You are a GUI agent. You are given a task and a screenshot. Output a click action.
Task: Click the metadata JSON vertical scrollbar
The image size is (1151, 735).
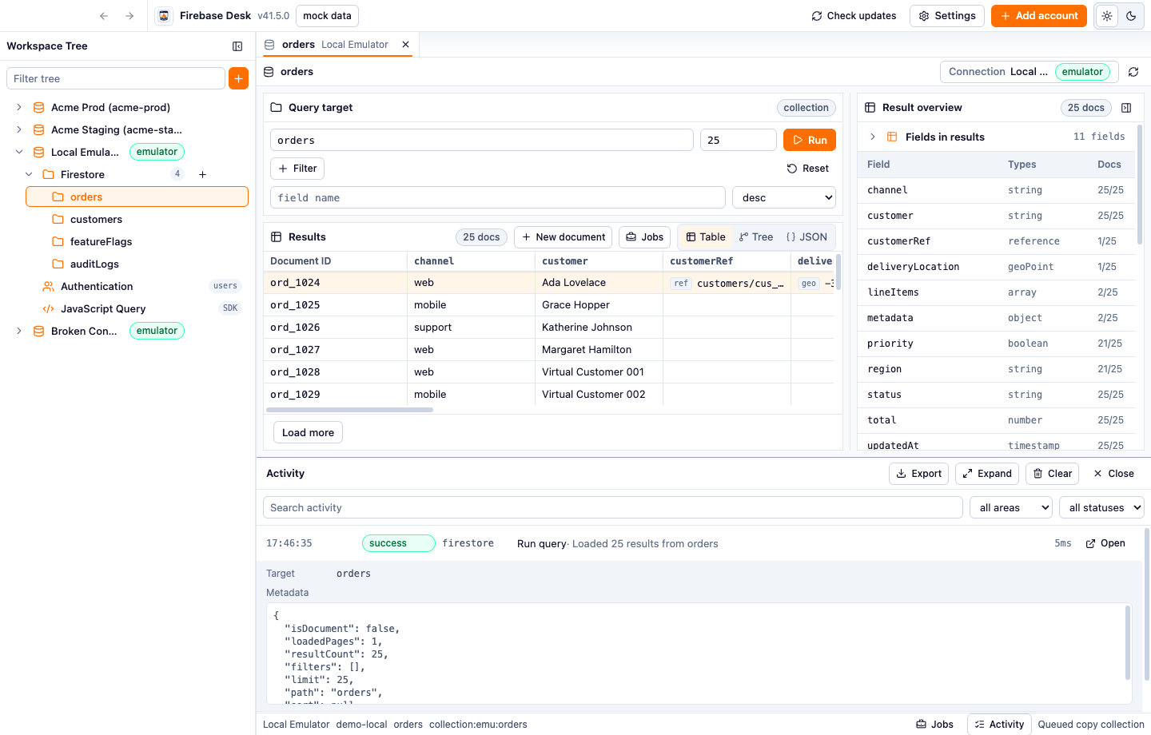[1128, 642]
